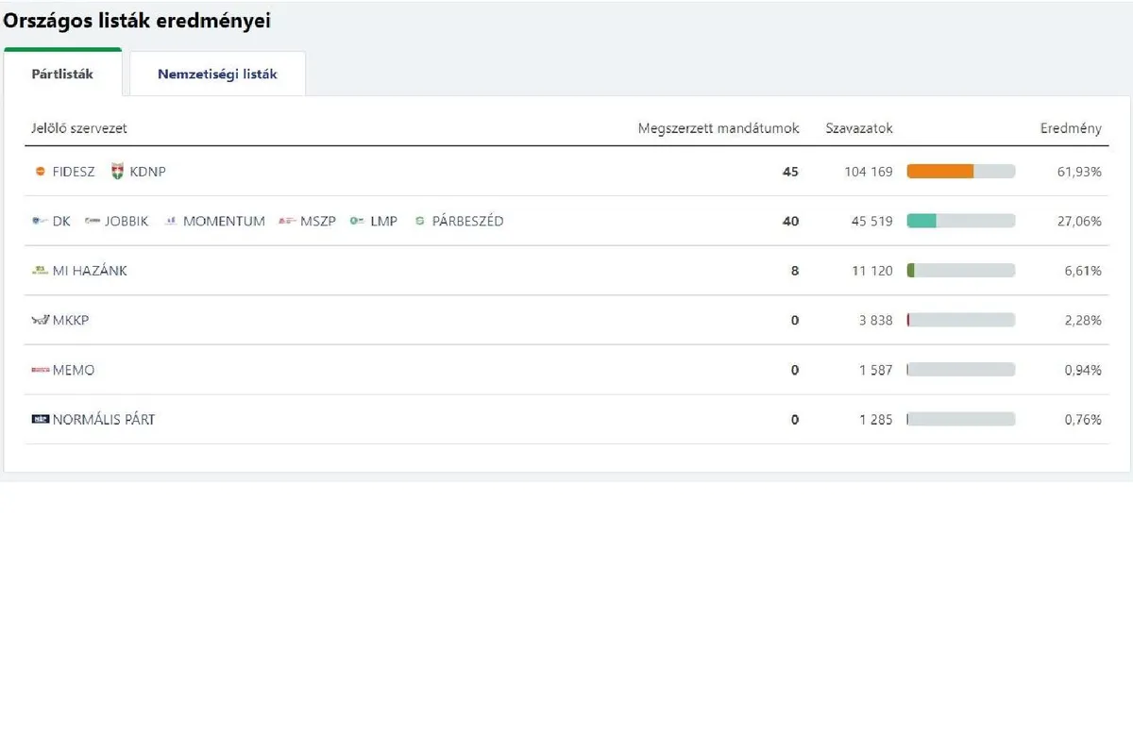Open the Nemzetiségi listák tab
This screenshot has height=750, width=1133.
[x=217, y=74]
